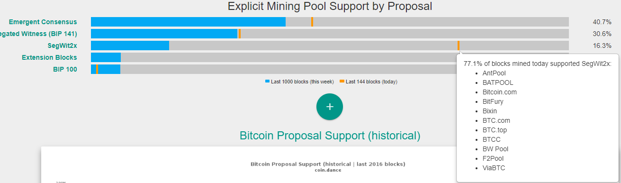Click the orange today marker on Emergent Consensus
This screenshot has width=621, height=183.
(x=312, y=22)
